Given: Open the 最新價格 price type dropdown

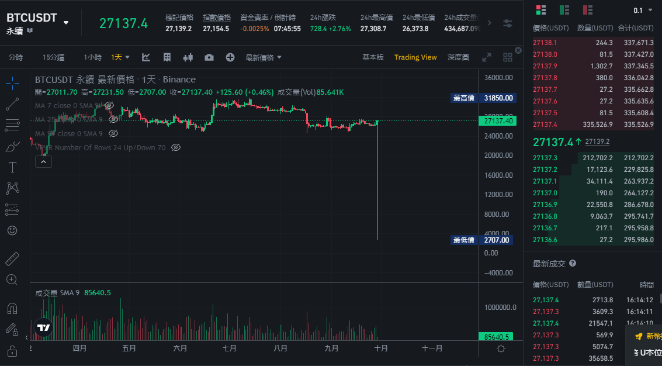Looking at the screenshot, I should (x=264, y=57).
